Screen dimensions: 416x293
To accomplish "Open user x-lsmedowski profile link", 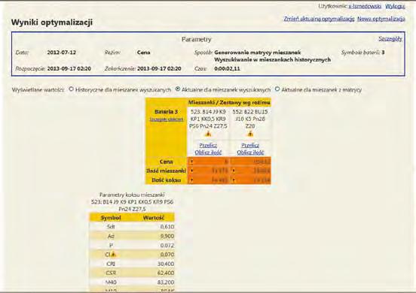I will click(365, 6).
